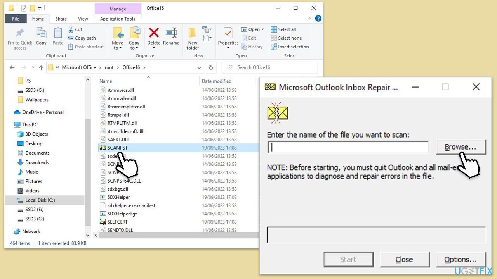Select Local Disk (C:) in sidebar

tap(44, 200)
